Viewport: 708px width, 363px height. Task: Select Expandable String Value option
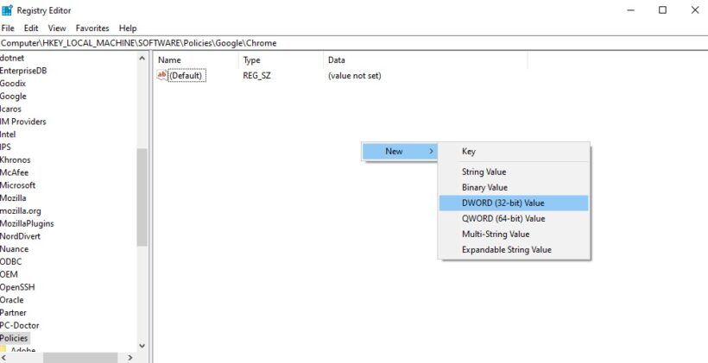click(506, 250)
